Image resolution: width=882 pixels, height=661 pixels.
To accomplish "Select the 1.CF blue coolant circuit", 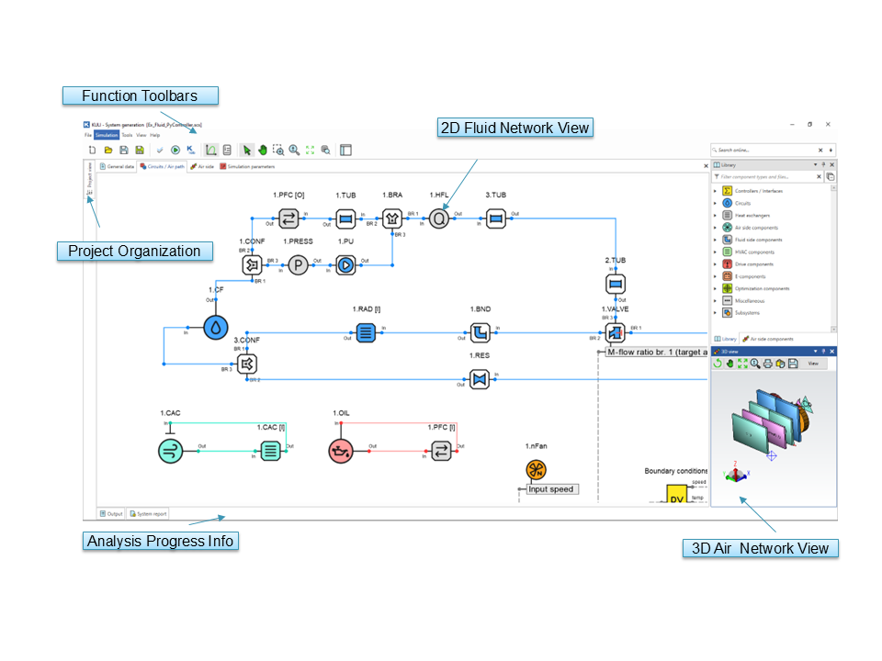I will (215, 327).
